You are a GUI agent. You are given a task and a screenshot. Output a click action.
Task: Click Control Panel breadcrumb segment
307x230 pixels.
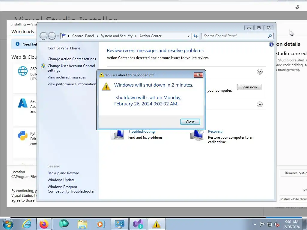click(83, 36)
